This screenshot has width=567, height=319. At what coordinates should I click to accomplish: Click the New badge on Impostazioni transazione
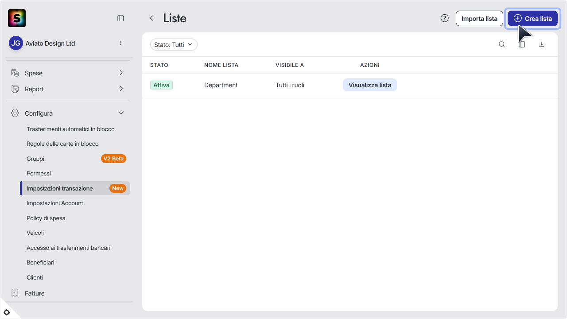(x=118, y=188)
